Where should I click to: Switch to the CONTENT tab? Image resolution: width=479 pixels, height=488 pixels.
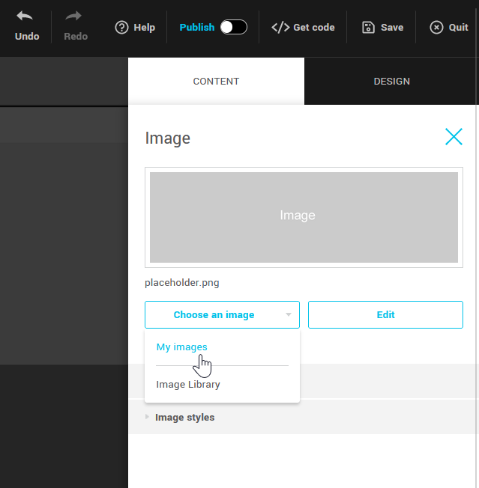[216, 82]
